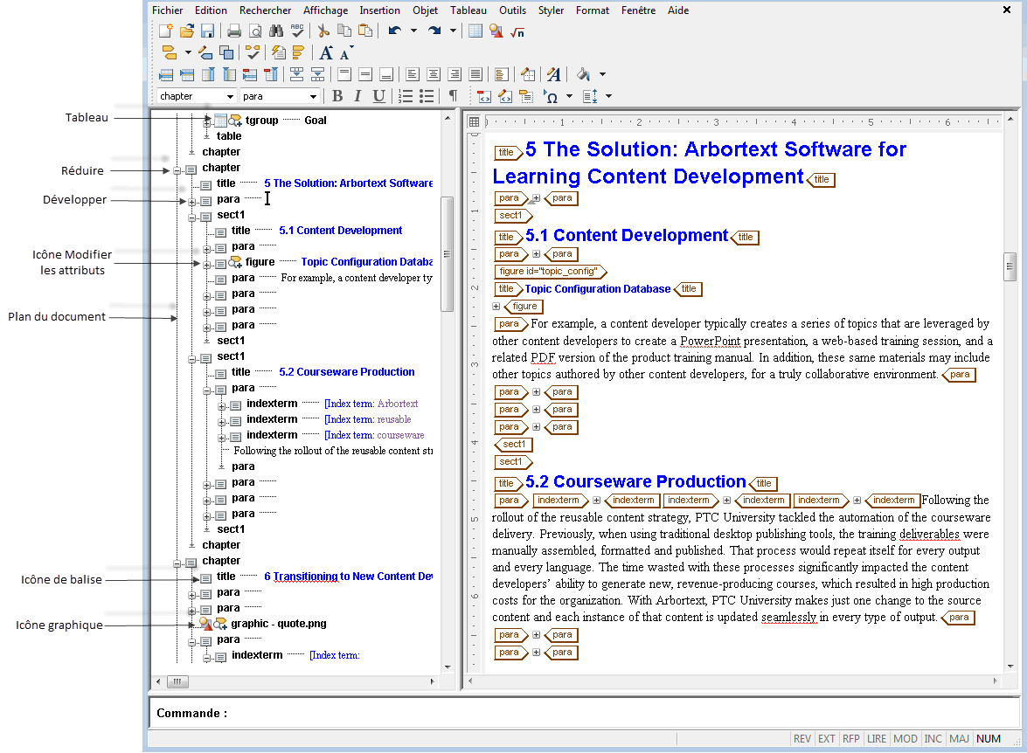Print the document using the printer icon
This screenshot has height=753, width=1027.
click(234, 31)
